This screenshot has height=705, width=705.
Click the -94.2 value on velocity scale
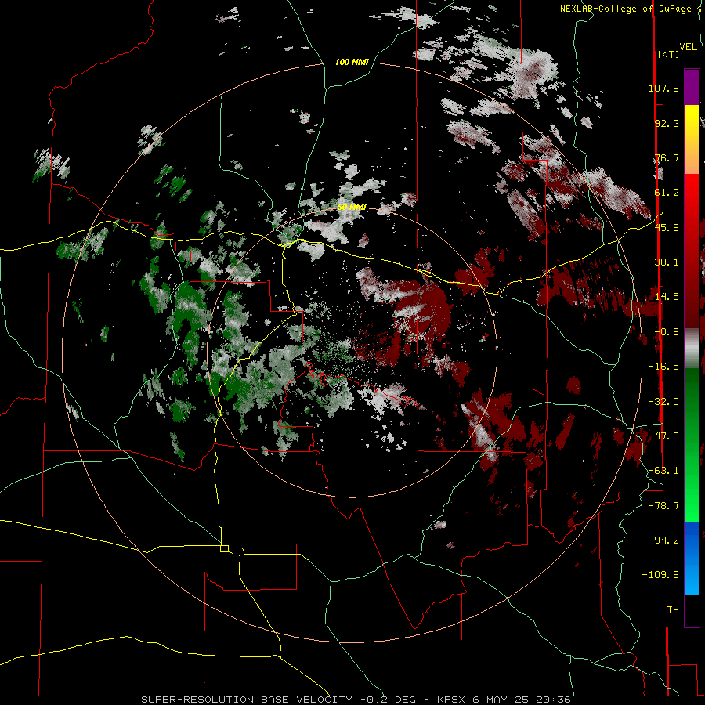point(663,540)
